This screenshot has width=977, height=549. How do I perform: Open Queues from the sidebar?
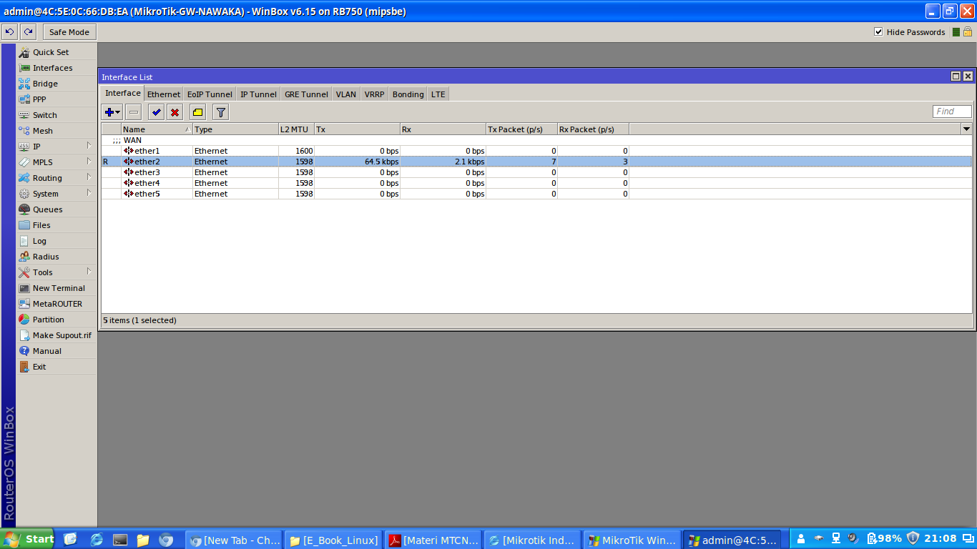[56, 209]
